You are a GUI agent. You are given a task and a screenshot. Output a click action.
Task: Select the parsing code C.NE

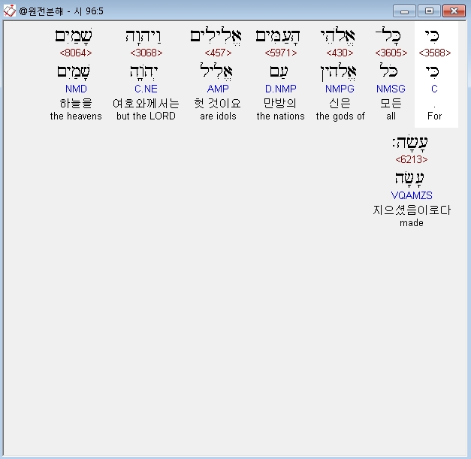coord(146,89)
